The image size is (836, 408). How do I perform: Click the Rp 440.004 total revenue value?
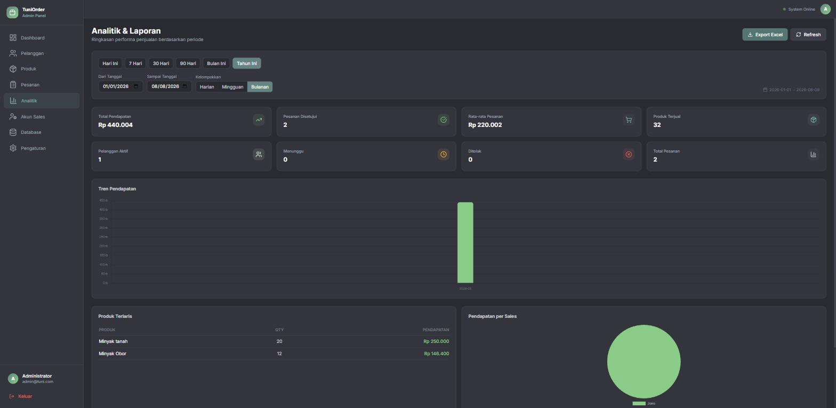(116, 125)
